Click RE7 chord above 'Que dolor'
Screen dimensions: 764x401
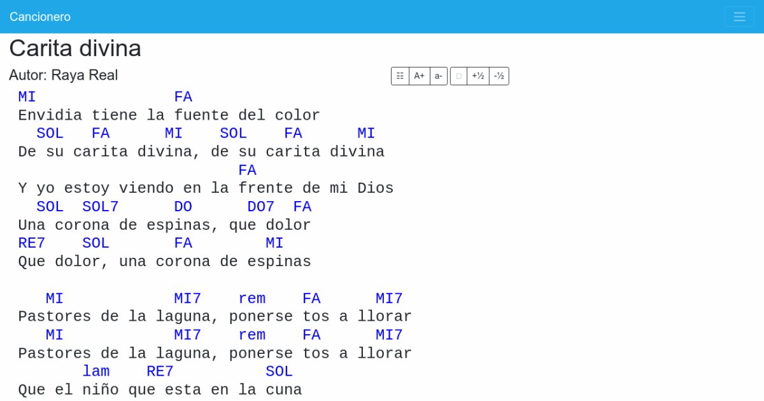click(x=31, y=243)
